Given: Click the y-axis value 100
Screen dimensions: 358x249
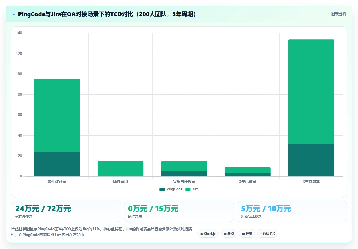Looking at the screenshot, I should pos(19,74).
